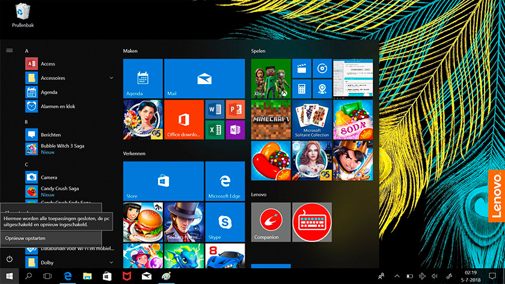Click the Lenovo group header
The width and height of the screenshot is (505, 284).
[259, 195]
